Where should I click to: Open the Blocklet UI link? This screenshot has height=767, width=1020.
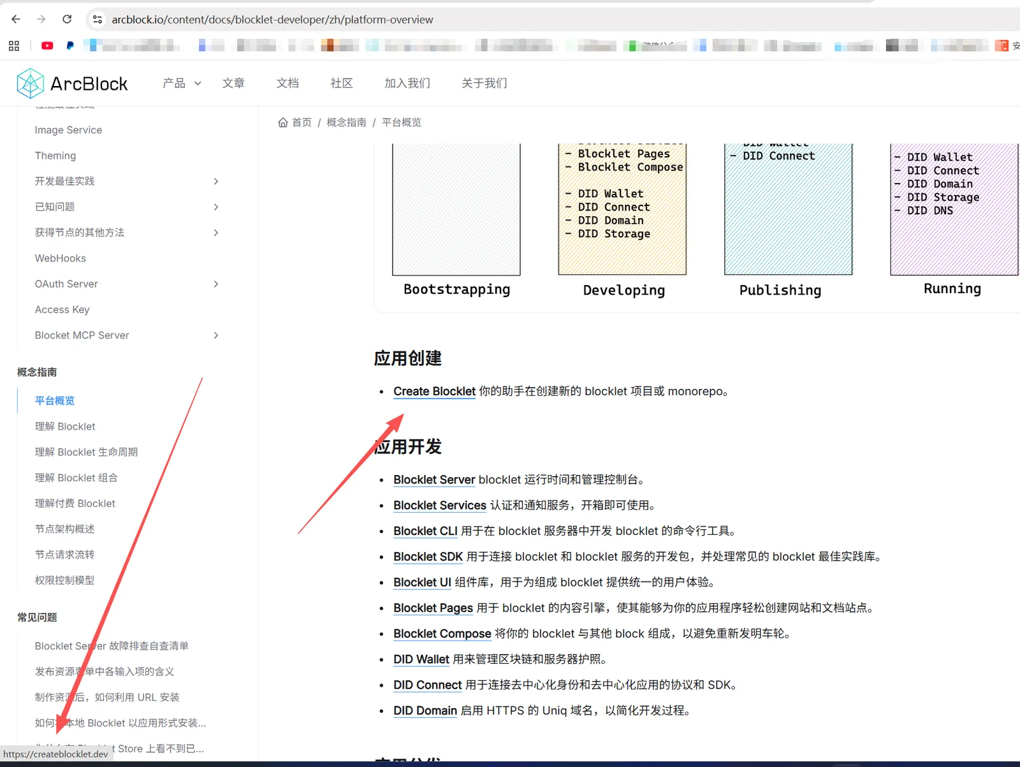pyautogui.click(x=422, y=582)
